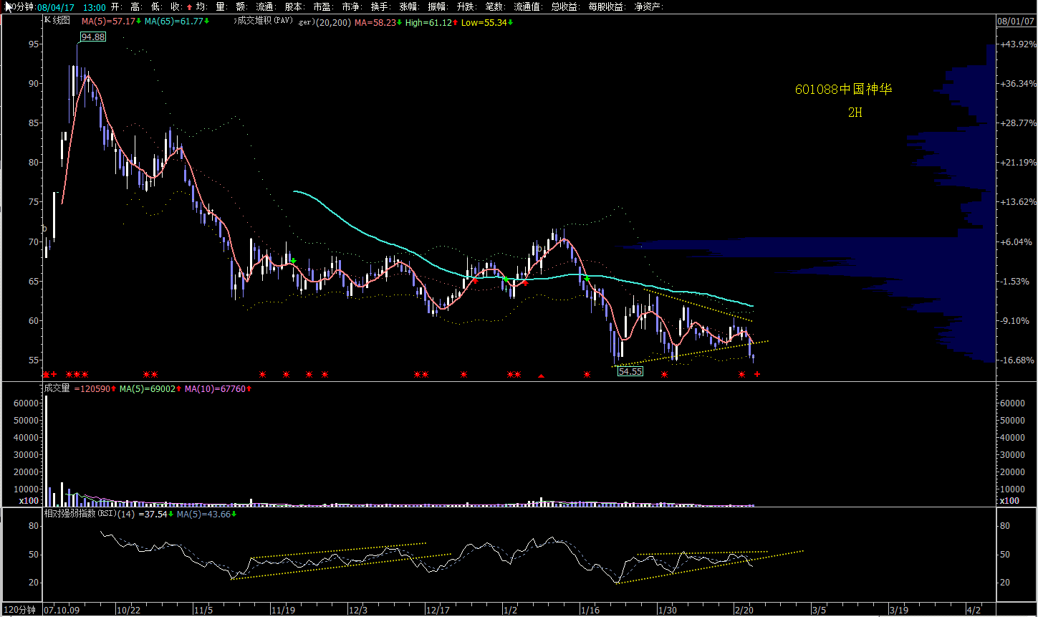The height and width of the screenshot is (617, 1038).
Task: Select the 94.88 peak price label
Action: click(93, 37)
